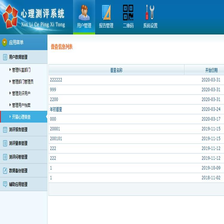Click the arrow beside 开展心理普查
224x224 pixels.
10,117
